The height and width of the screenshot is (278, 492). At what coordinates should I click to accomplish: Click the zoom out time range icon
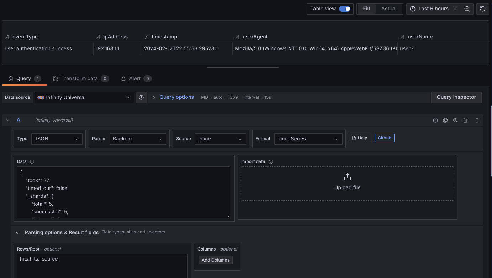(467, 9)
